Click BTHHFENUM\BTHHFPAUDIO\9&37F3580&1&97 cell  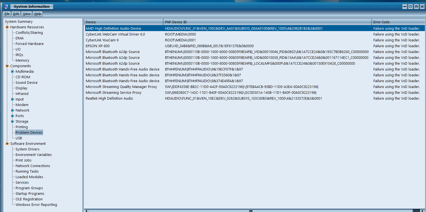[203, 75]
